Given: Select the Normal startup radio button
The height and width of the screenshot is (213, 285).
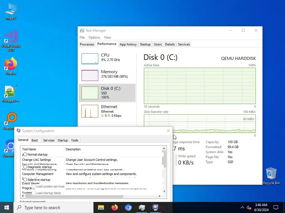Looking at the screenshot, I should point(25,154).
